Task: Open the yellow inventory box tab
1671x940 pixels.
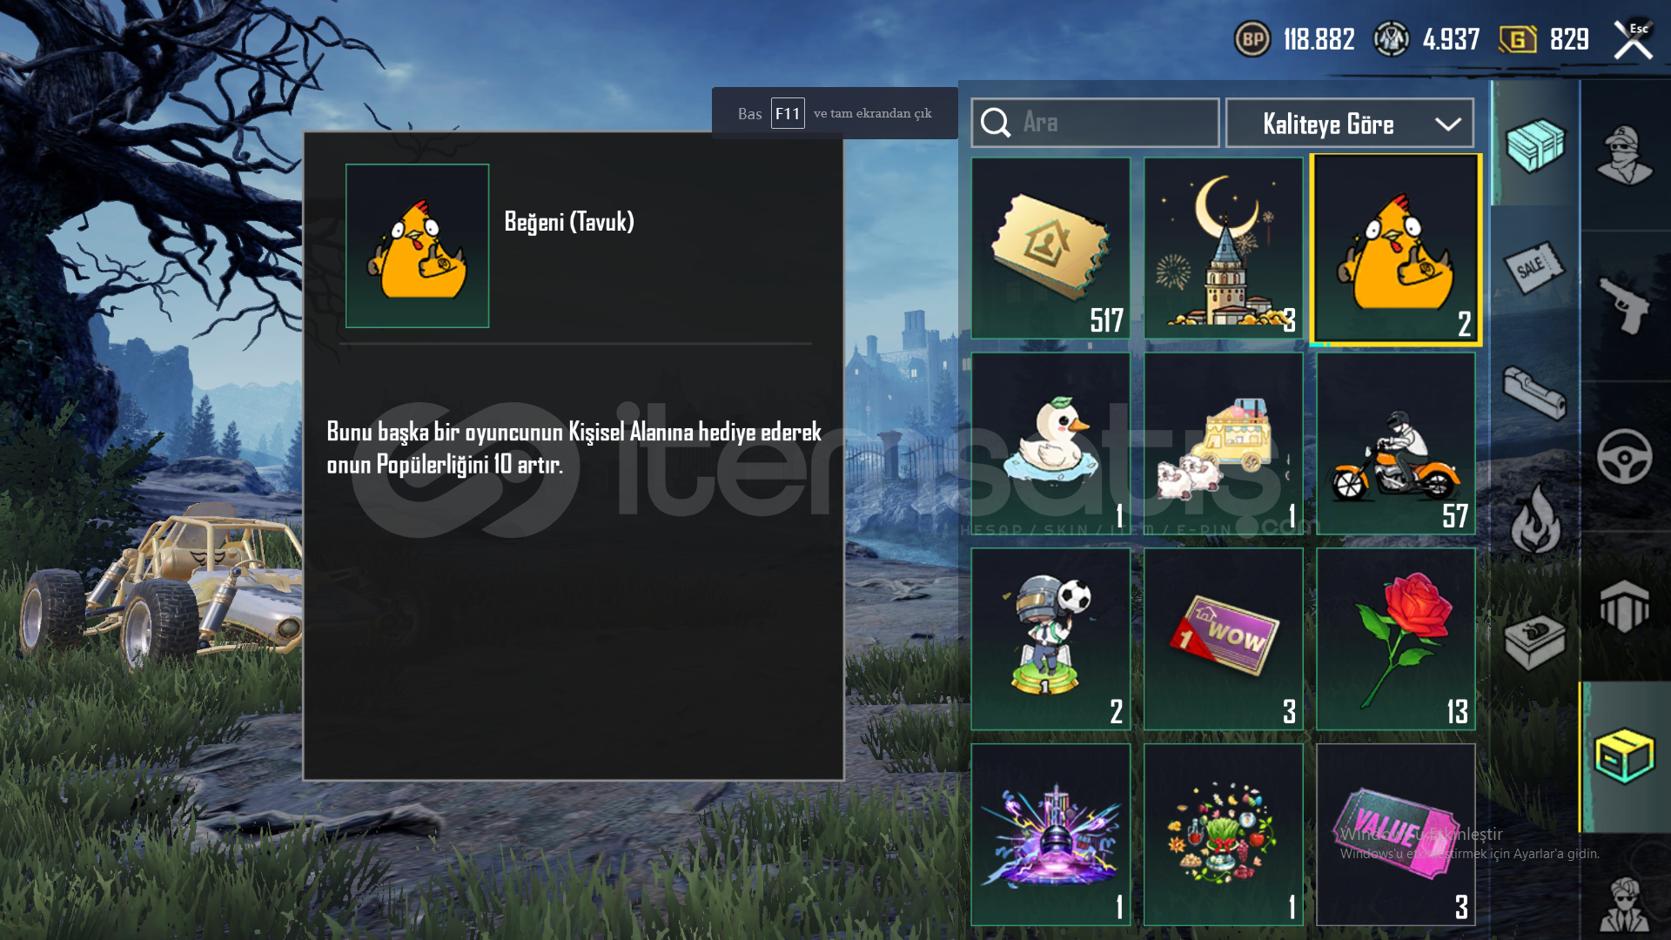Action: [x=1624, y=756]
